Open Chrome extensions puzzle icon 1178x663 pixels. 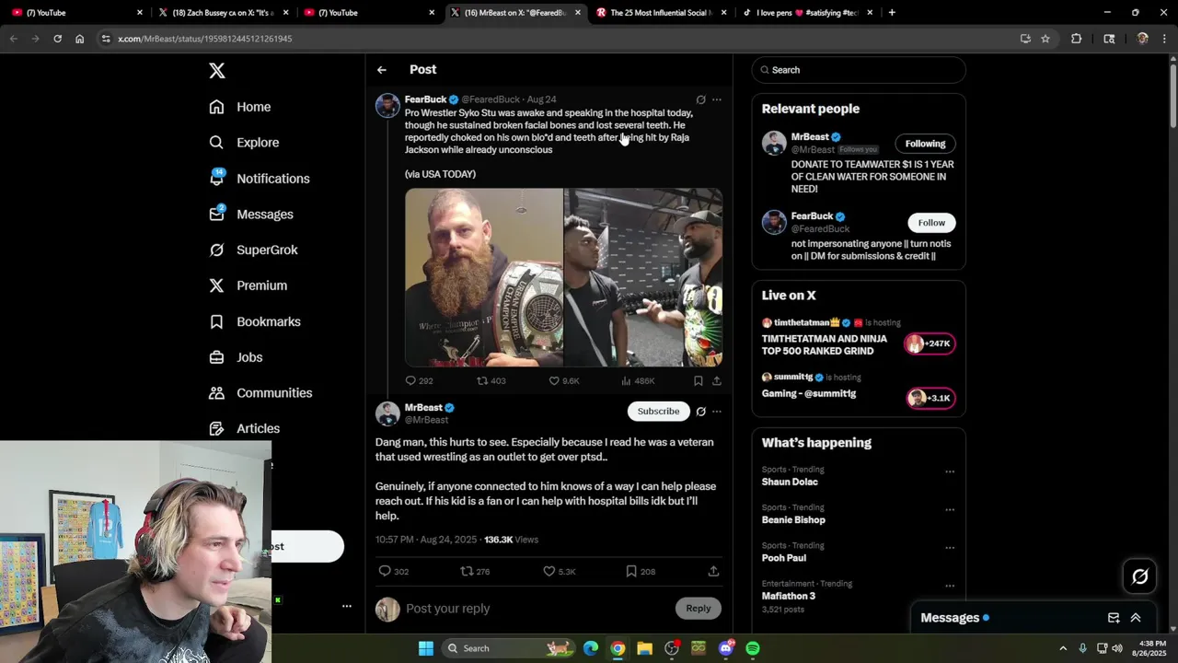pos(1076,39)
